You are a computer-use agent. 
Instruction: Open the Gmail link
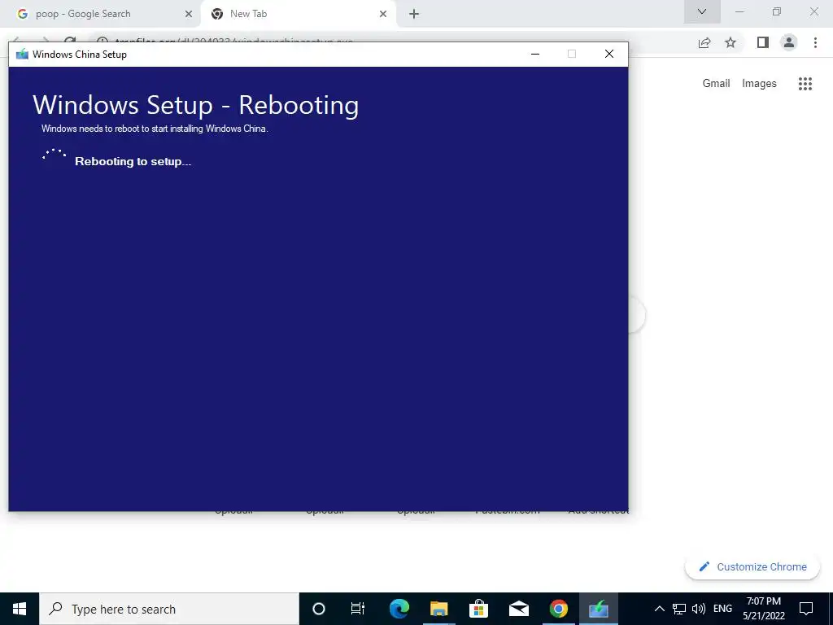(x=716, y=84)
